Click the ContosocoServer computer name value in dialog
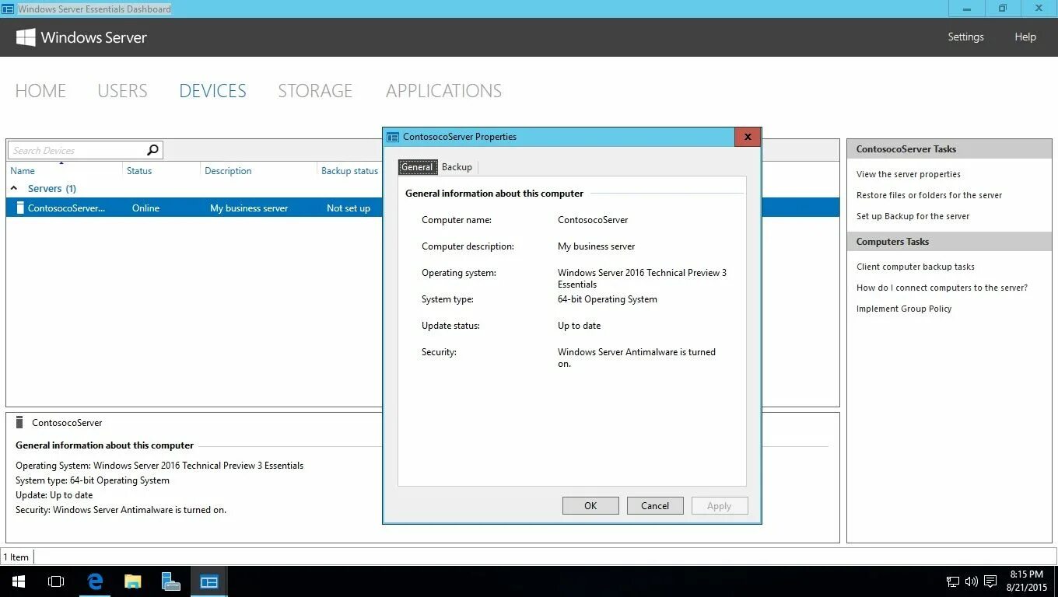Image resolution: width=1058 pixels, height=597 pixels. tap(593, 220)
